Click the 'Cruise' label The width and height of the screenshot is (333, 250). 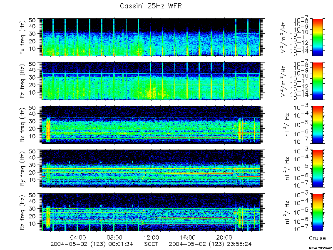coord(317,238)
